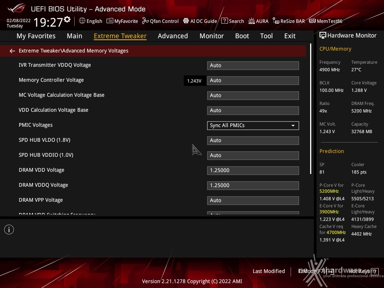Click the settings gear next to the clock
The height and width of the screenshot is (288, 384).
(x=67, y=19)
